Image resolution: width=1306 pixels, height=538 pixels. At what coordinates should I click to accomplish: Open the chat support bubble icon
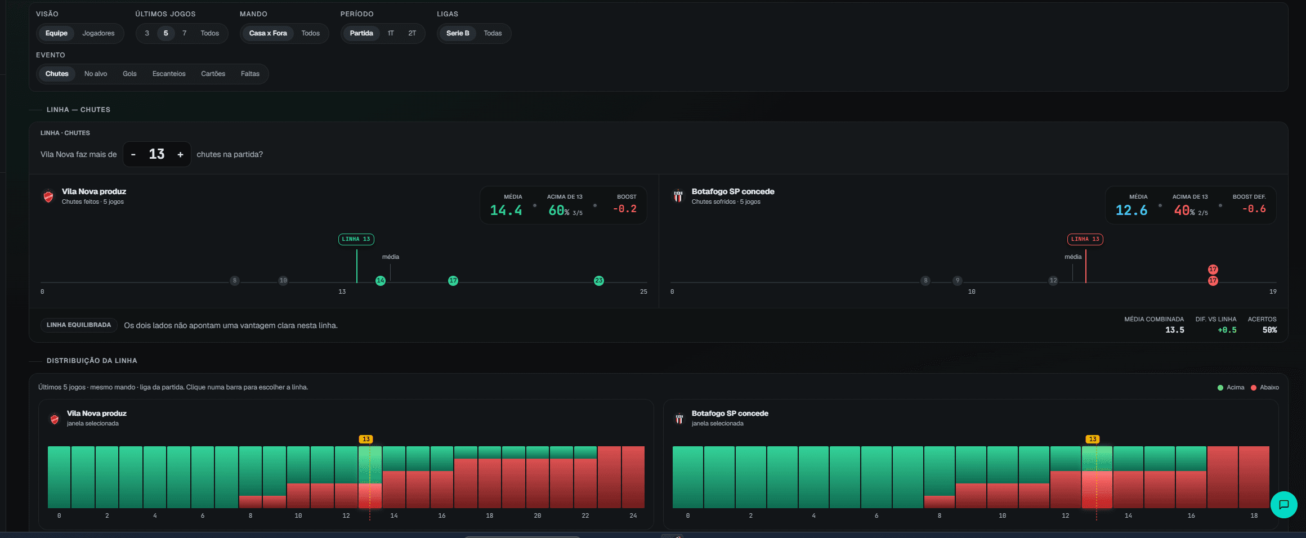(1283, 504)
